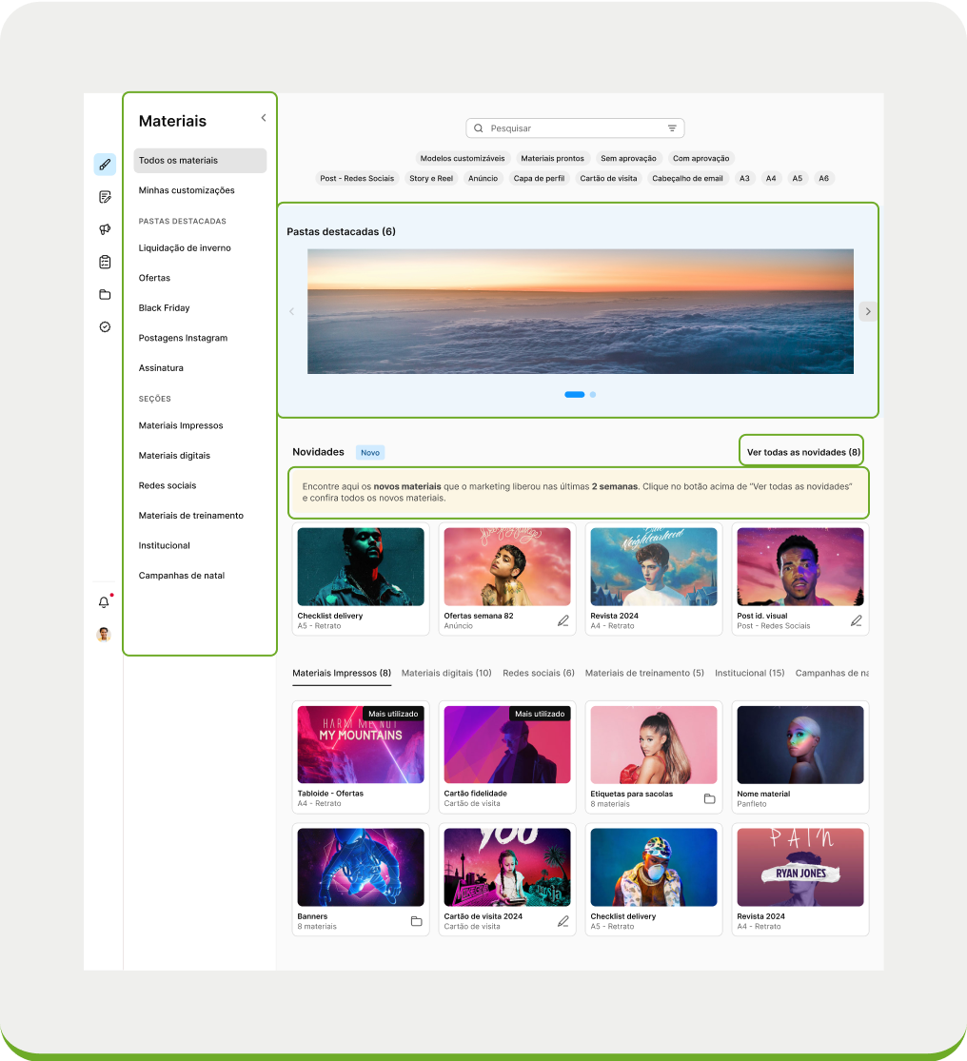967x1061 pixels.
Task: Select the second carousel pagination dot
Action: (x=593, y=394)
